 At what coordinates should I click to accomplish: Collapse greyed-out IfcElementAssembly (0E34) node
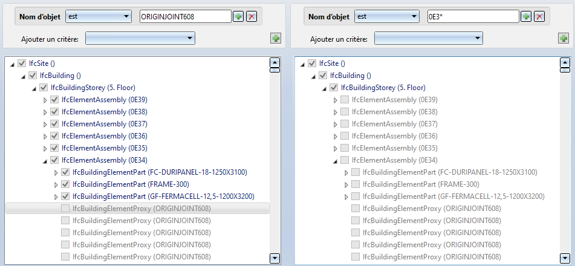tap(335, 161)
